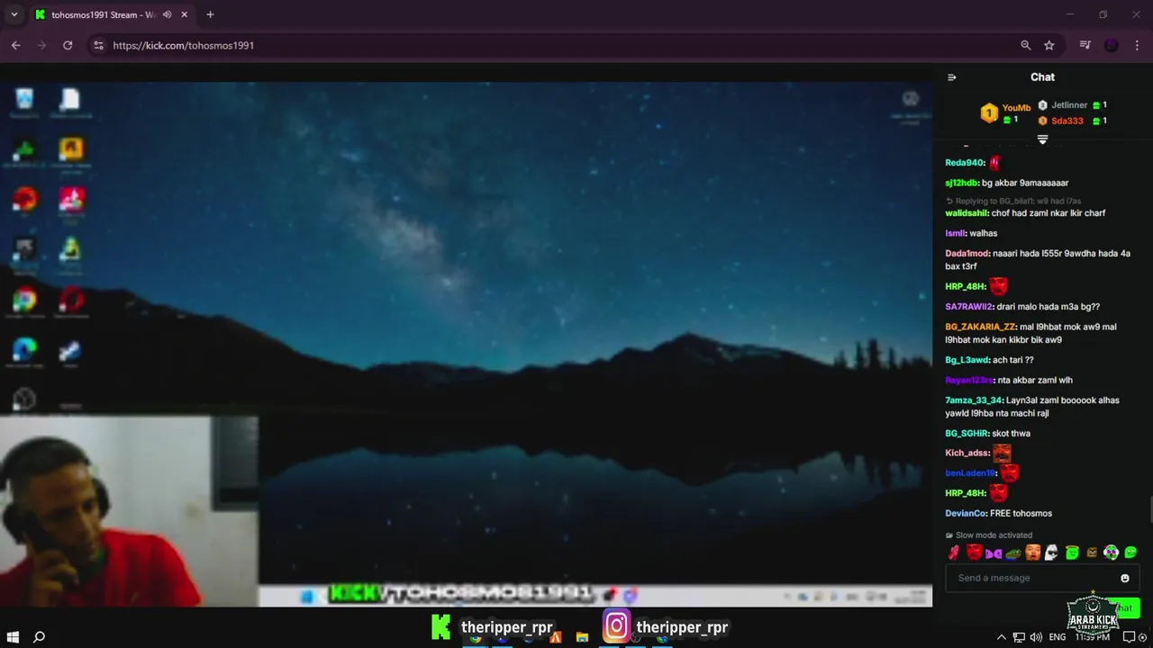This screenshot has width=1153, height=648.
Task: Open the network status tray icon
Action: point(1019,637)
